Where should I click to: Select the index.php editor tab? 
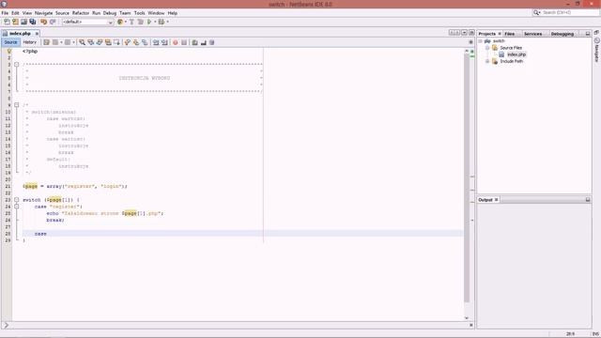(20, 34)
